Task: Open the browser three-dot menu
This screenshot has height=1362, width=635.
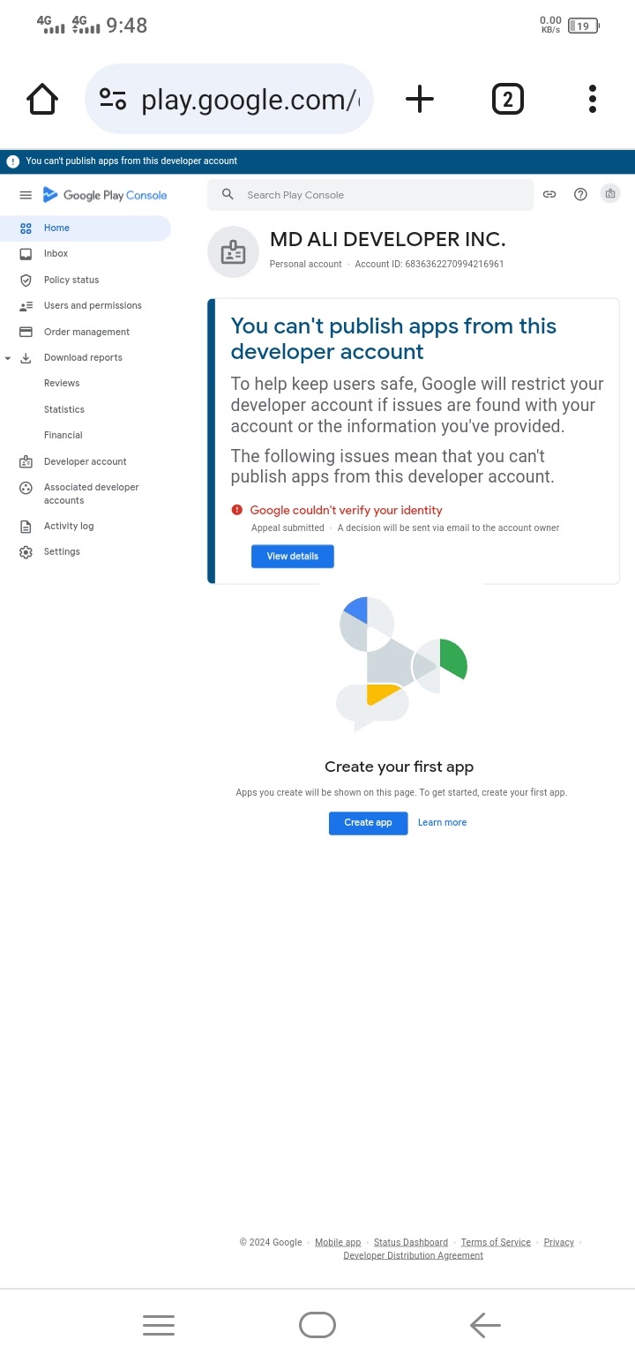Action: click(x=593, y=99)
